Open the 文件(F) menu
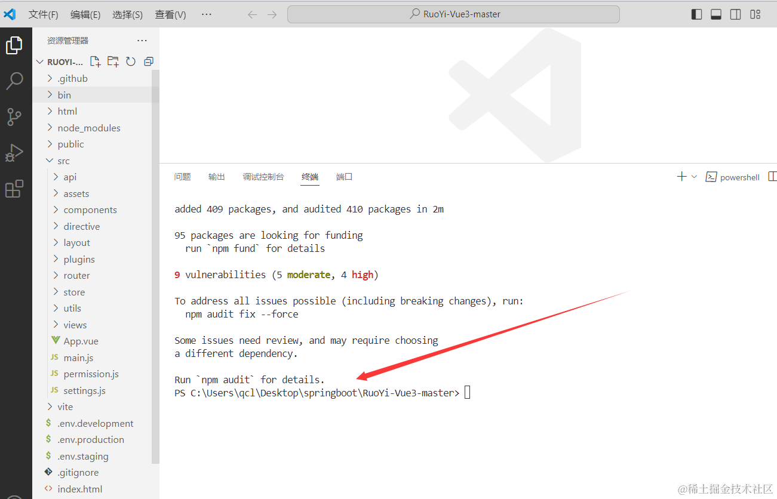 (x=43, y=14)
